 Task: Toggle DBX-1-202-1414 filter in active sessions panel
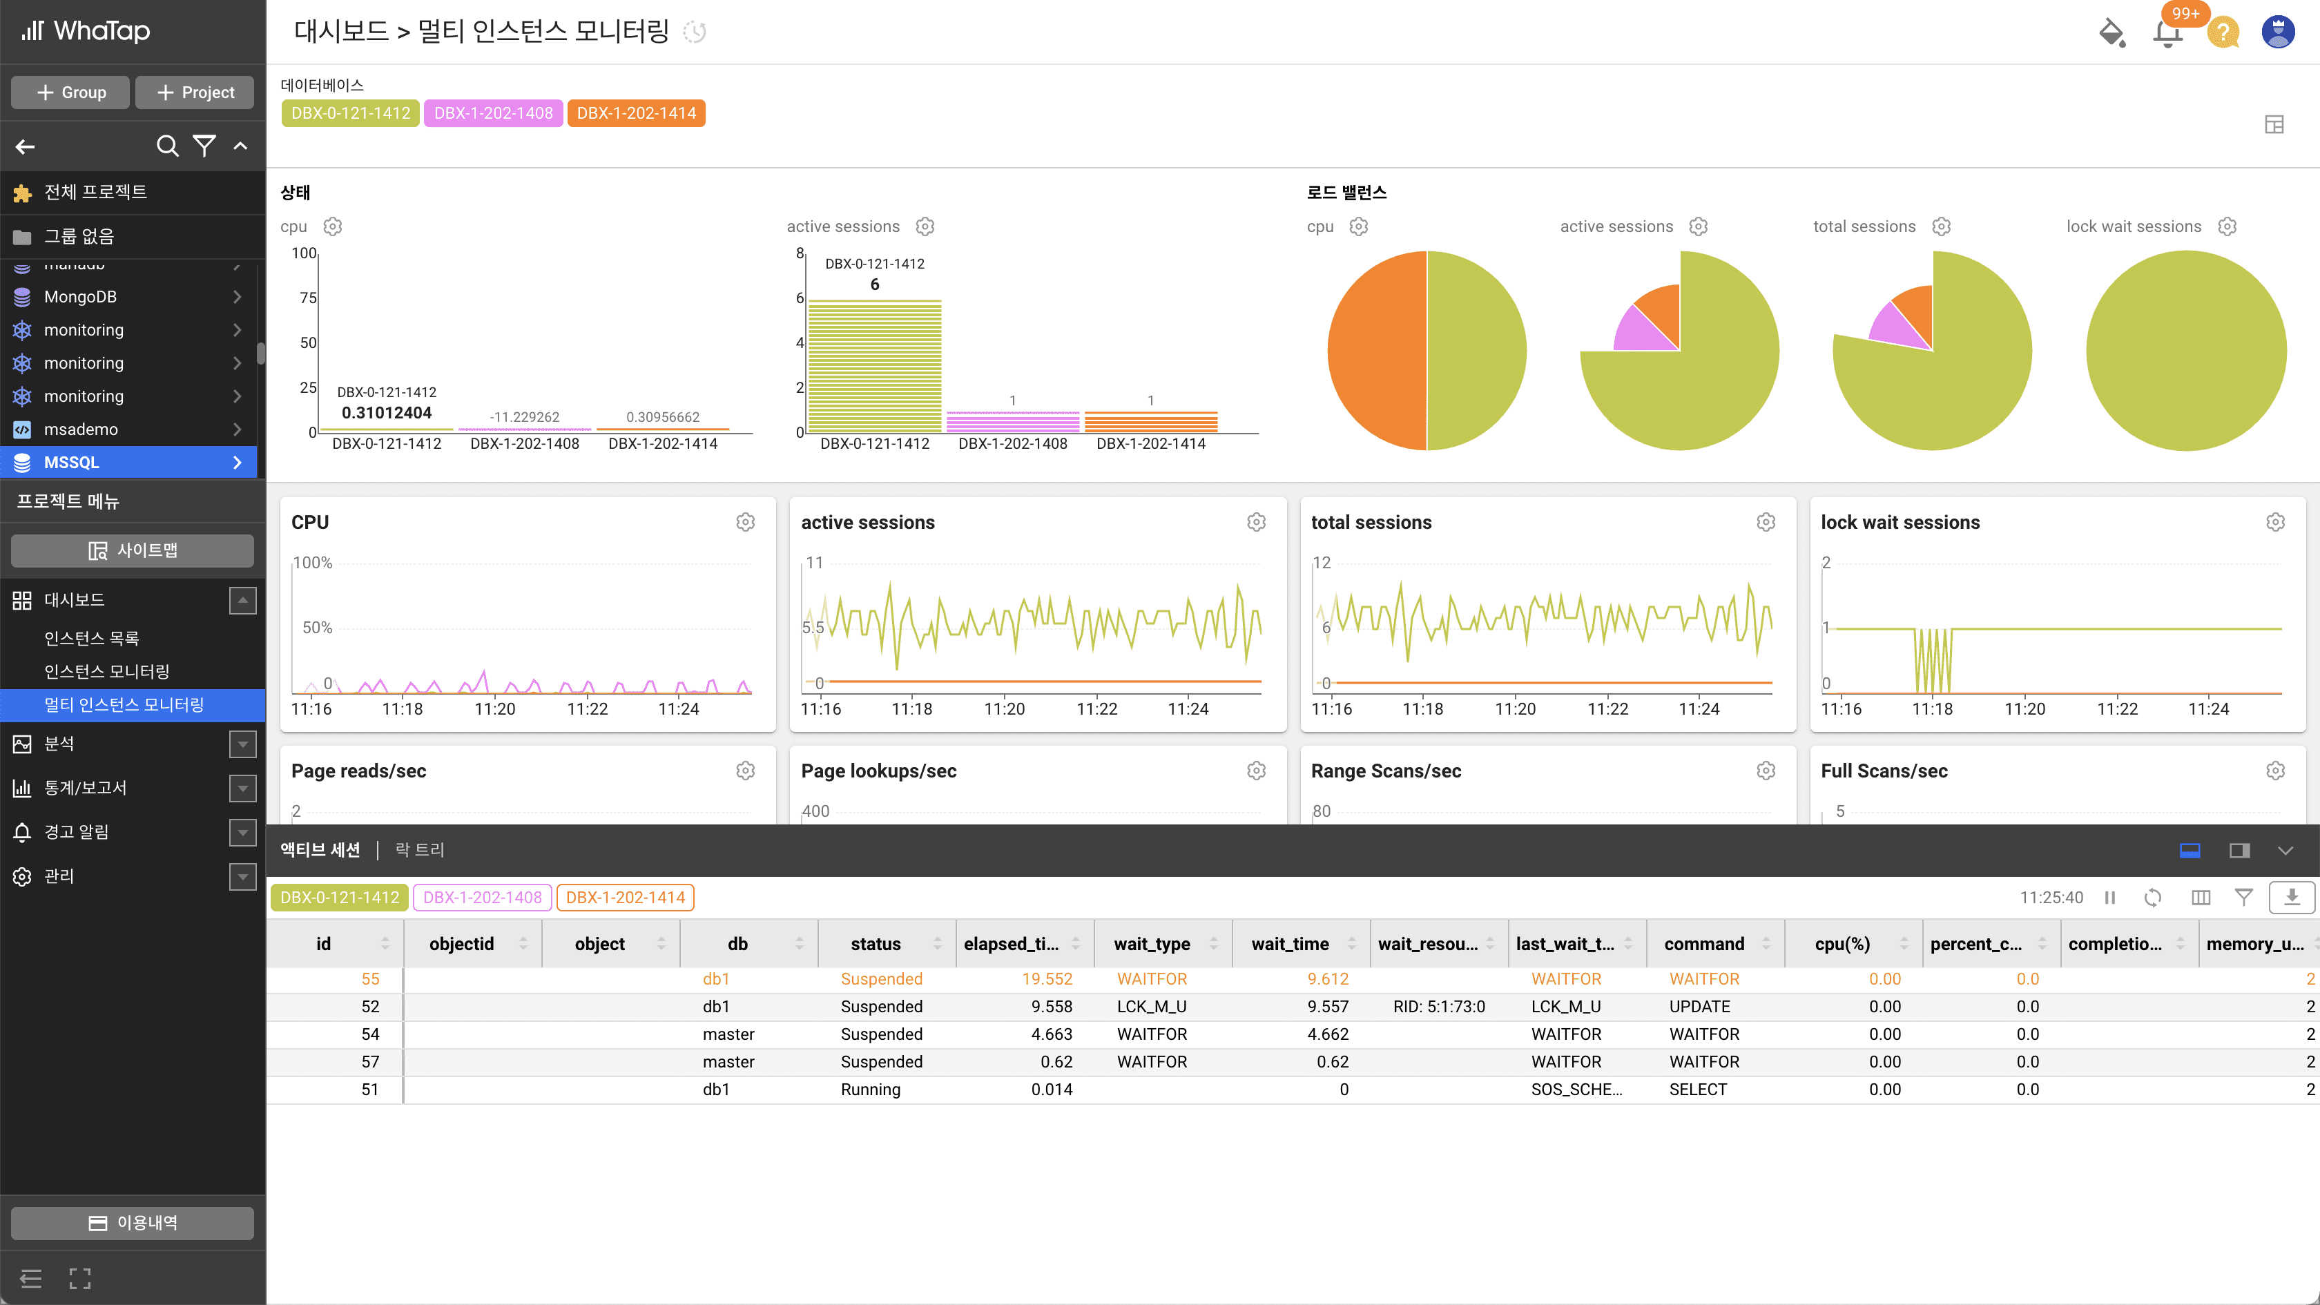625,897
